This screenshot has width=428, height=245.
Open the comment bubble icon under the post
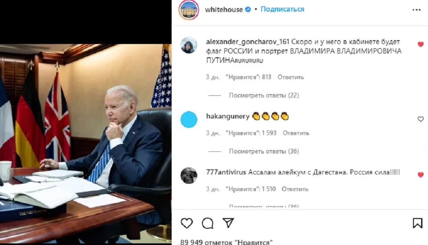click(208, 223)
